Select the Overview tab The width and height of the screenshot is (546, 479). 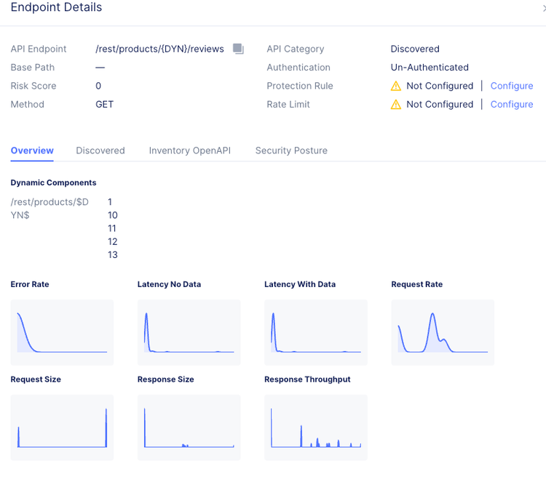coord(32,150)
